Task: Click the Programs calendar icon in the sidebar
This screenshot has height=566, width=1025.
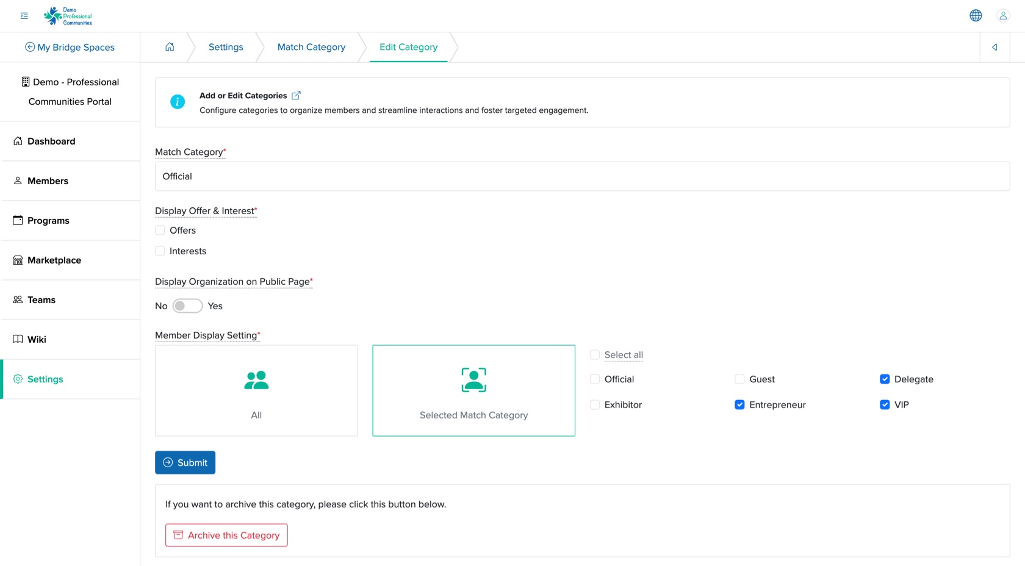Action: (18, 220)
